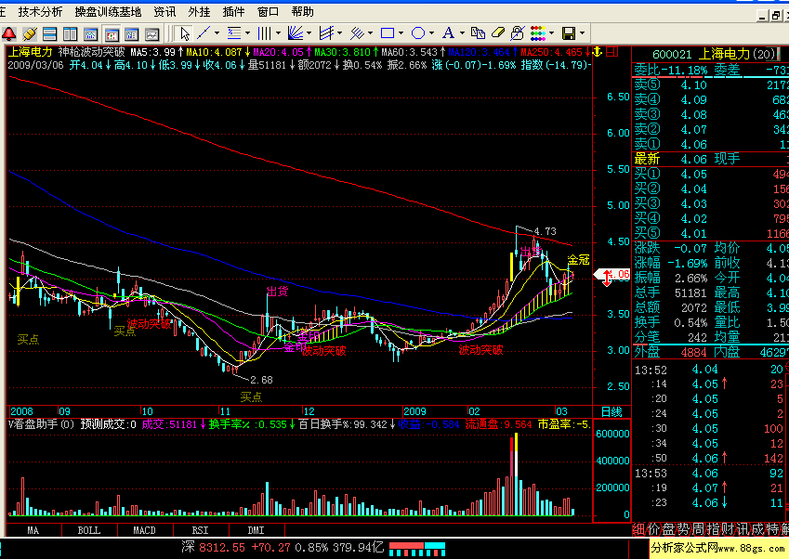Select the 盘 tab in right panel
Viewport: 789px width, 559px height.
point(668,529)
